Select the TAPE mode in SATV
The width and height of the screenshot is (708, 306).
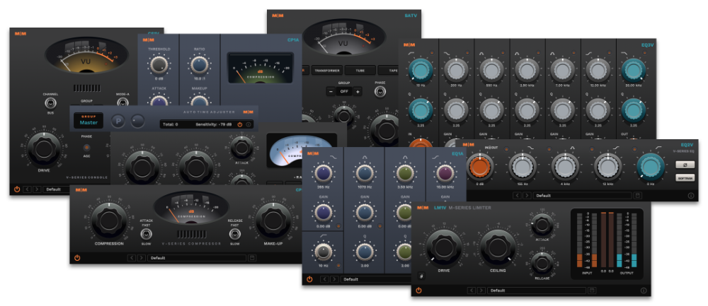[x=389, y=70]
